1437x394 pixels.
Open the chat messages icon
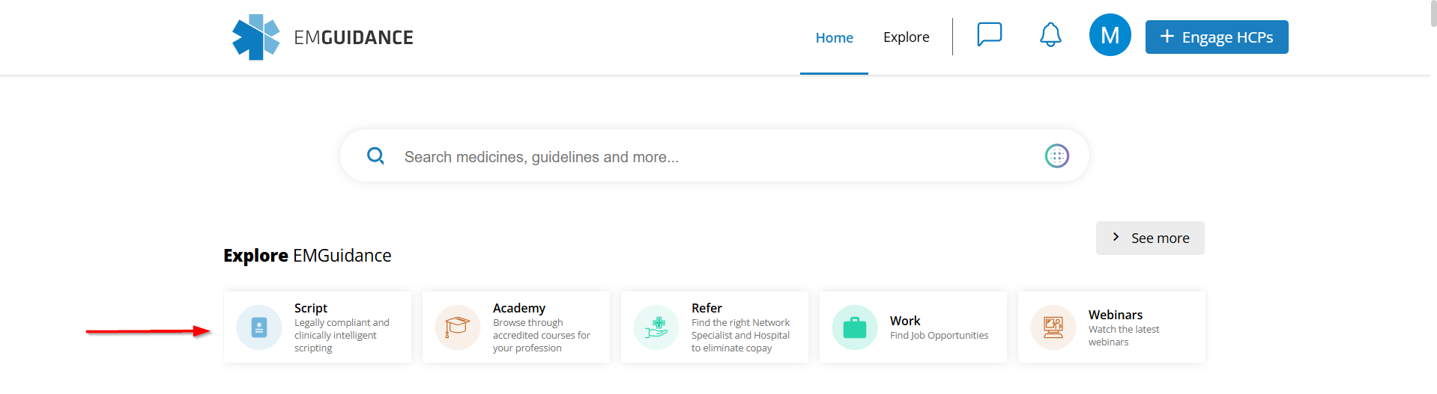pos(989,34)
